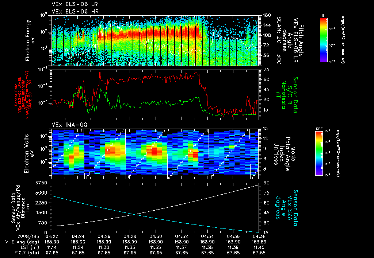Click the 'Electron Energy eV' axis label
This screenshot has width=374, height=258.
[30, 40]
